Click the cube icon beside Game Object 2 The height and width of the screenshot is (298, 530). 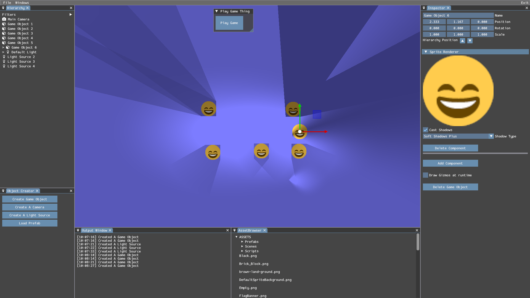4,29
